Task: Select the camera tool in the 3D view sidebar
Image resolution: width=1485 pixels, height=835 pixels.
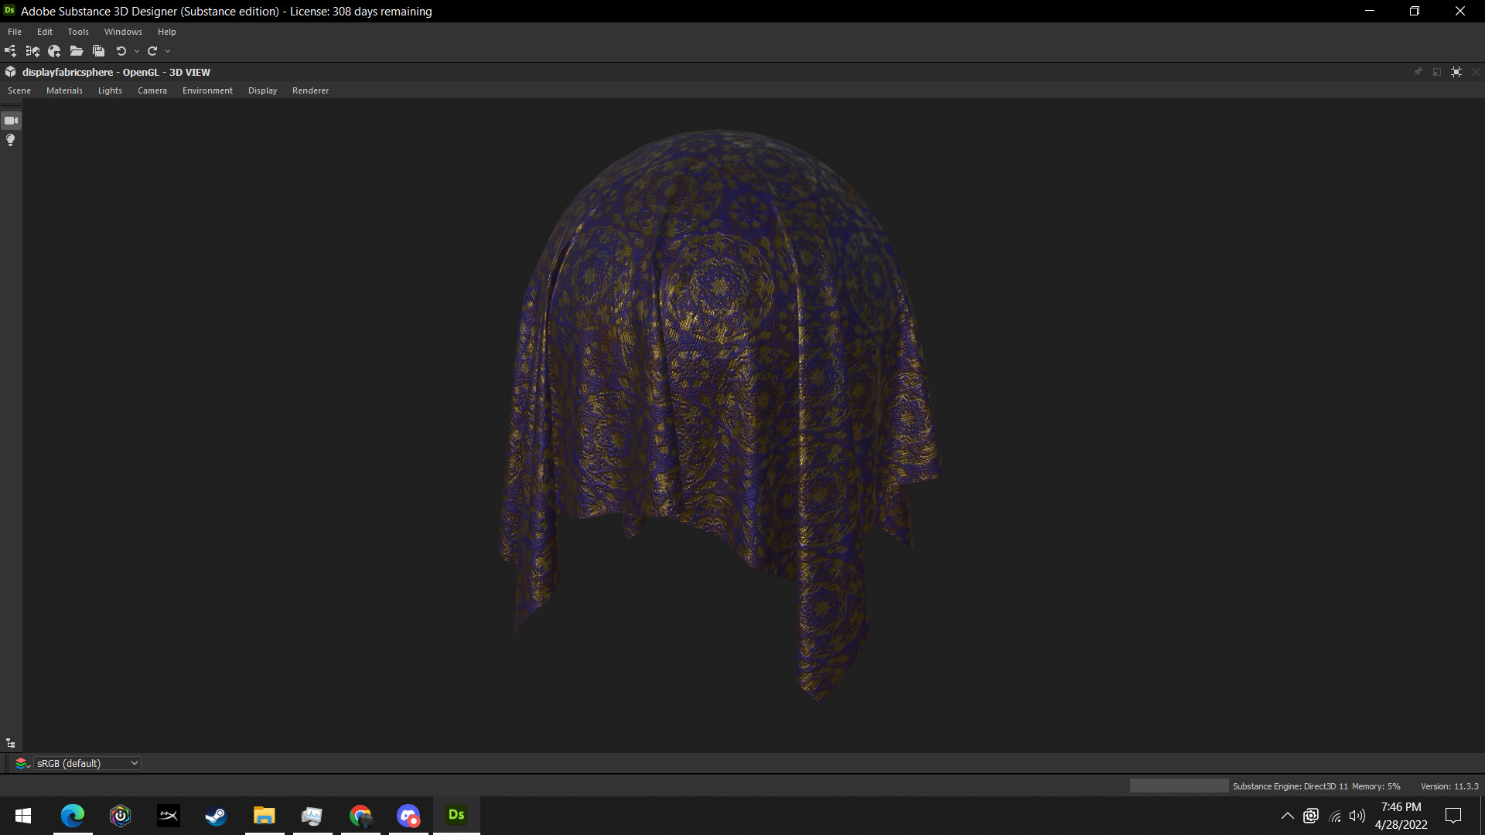Action: (11, 120)
